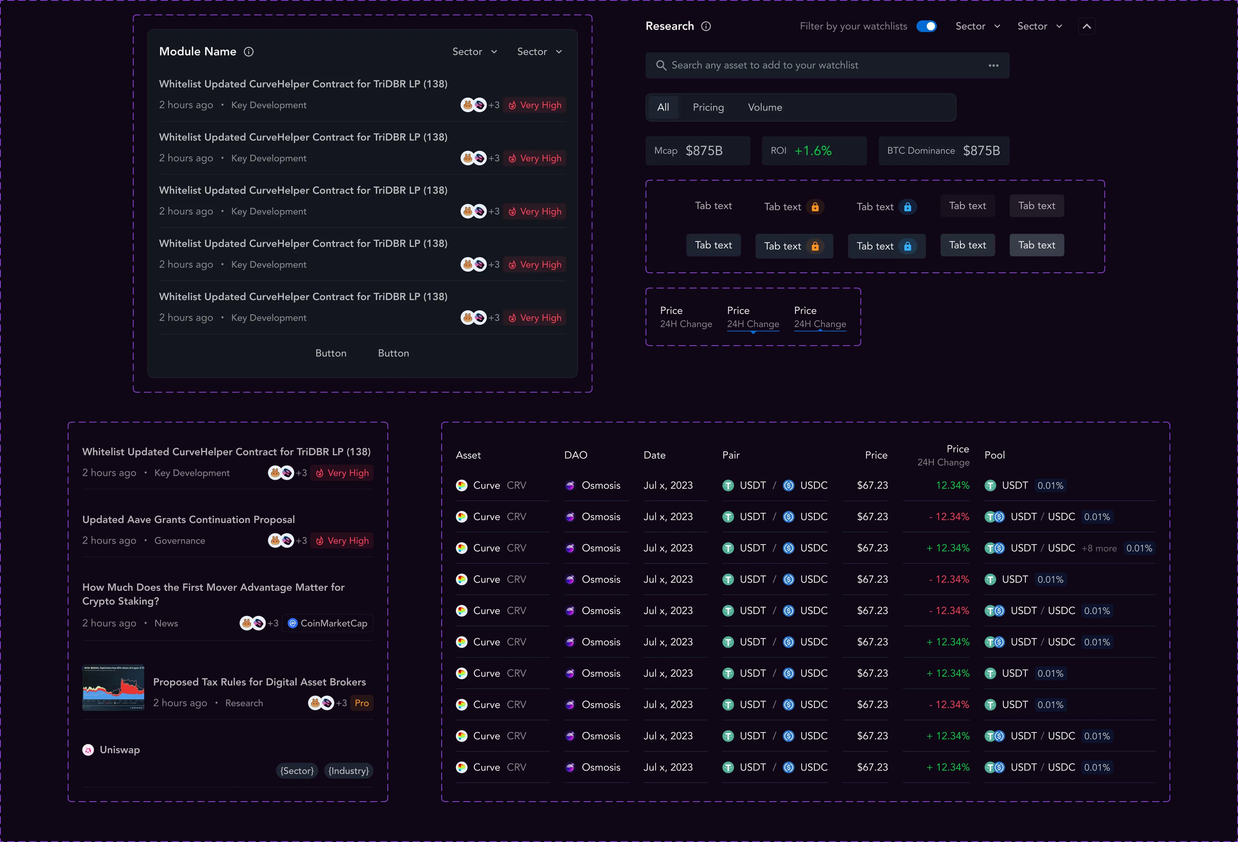Collapse the Research panel with chevron-up button
Viewport: 1238px width, 842px height.
1087,26
